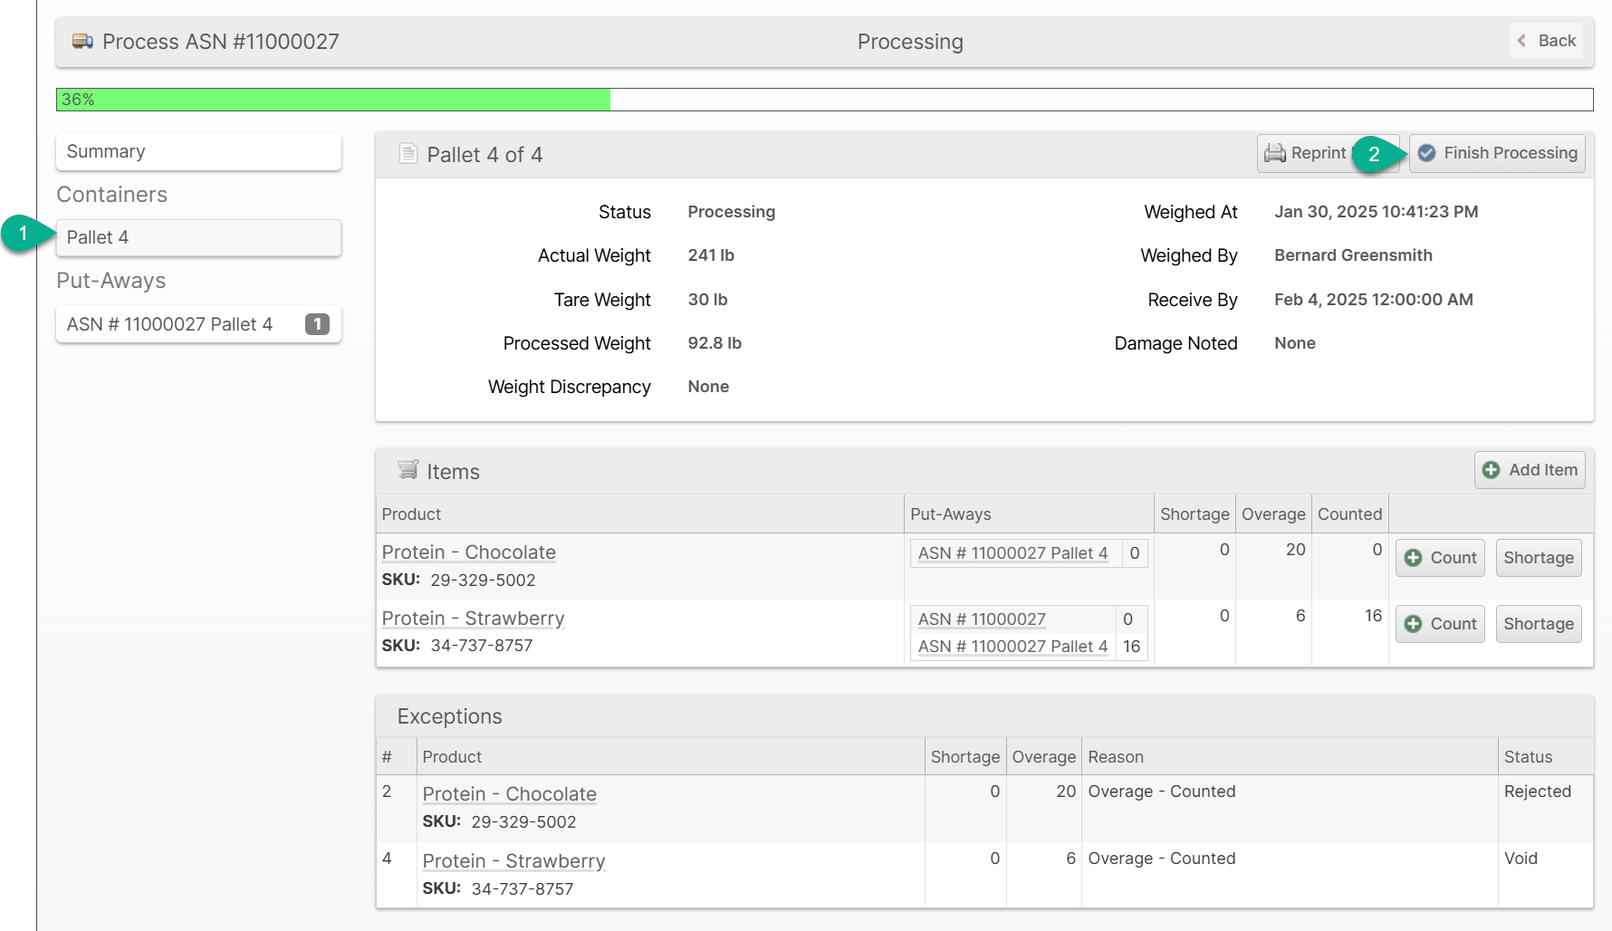Click the truck icon beside Process ASN title
Viewport: 1612px width, 931px height.
coord(82,42)
